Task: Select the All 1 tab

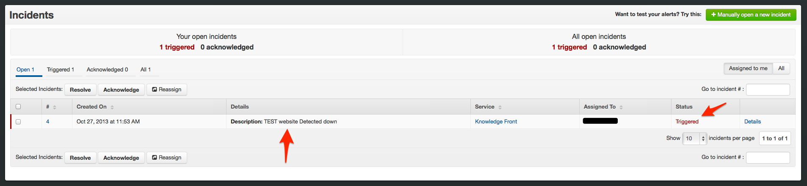Action: point(146,70)
